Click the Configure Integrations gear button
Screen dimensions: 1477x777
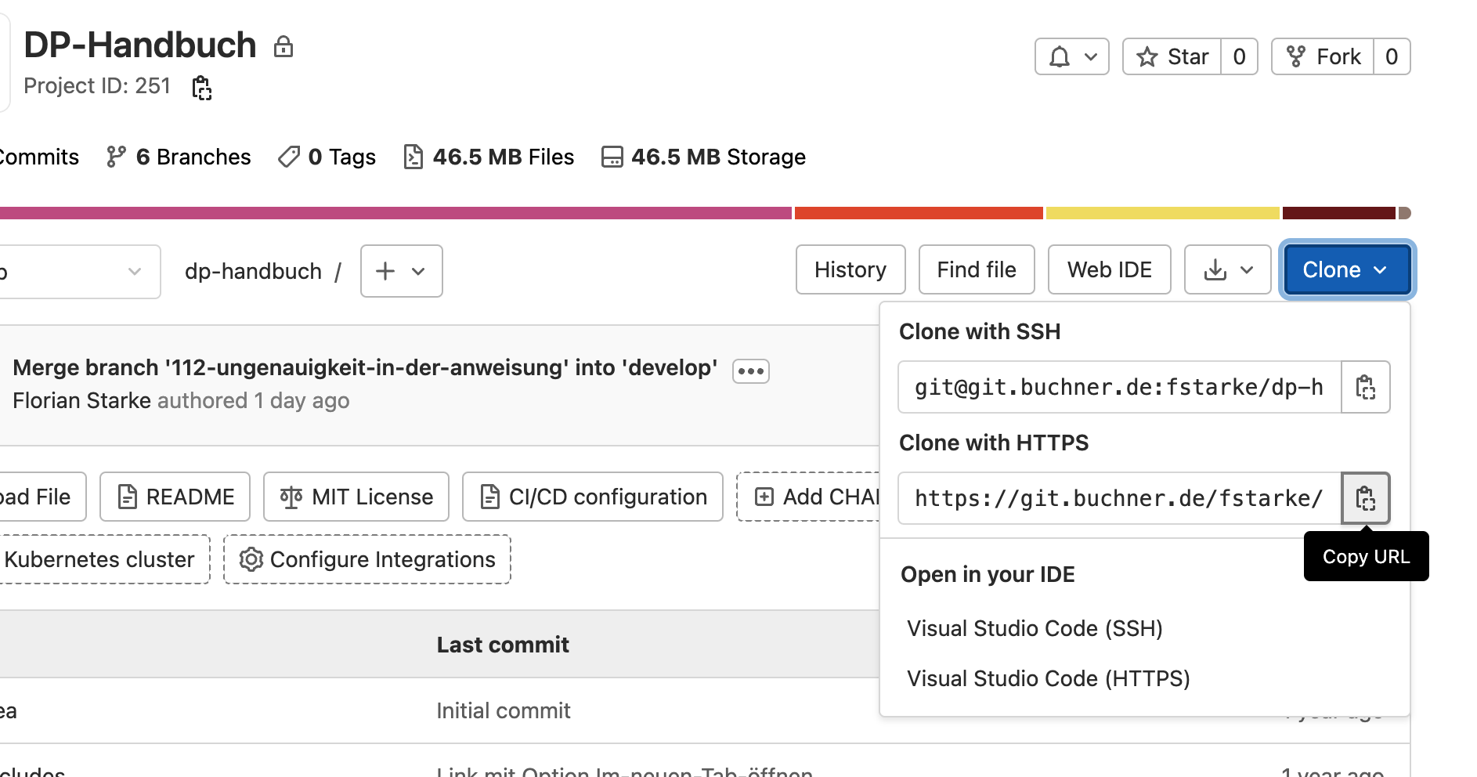click(x=367, y=560)
